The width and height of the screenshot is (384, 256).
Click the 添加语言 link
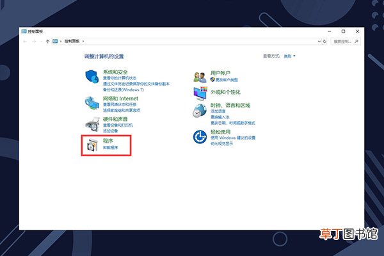[218, 111]
